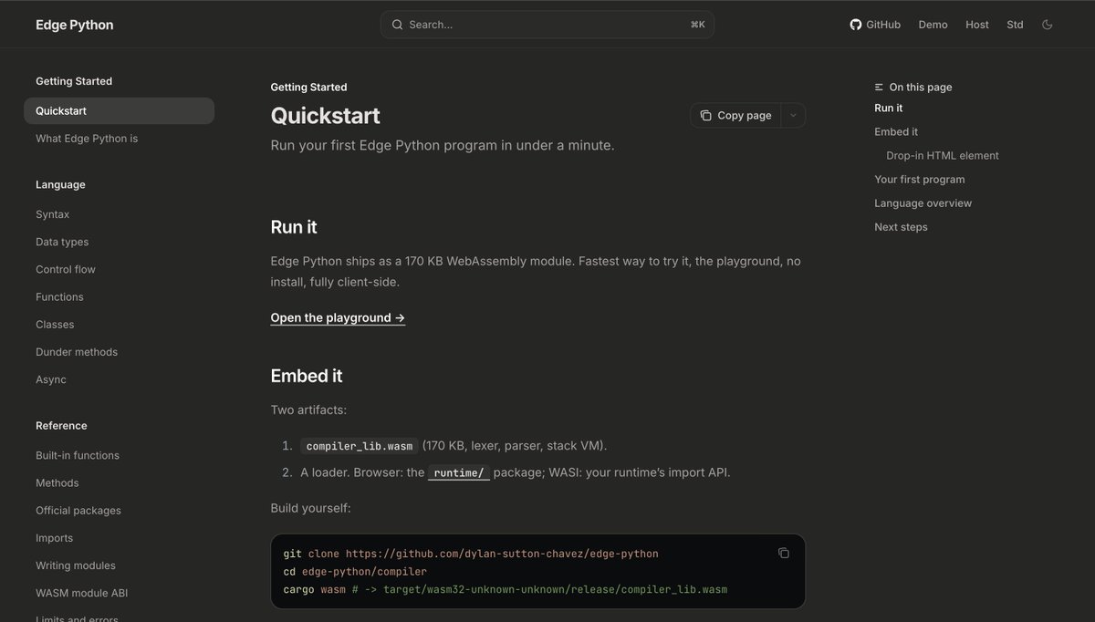
Task: Click the On this page list icon
Action: pyautogui.click(x=879, y=88)
